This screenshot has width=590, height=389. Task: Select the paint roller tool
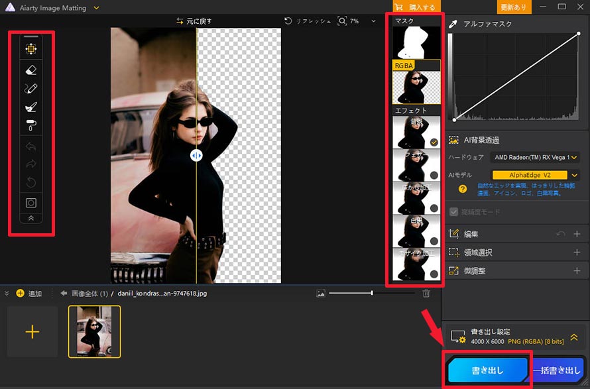[31, 125]
